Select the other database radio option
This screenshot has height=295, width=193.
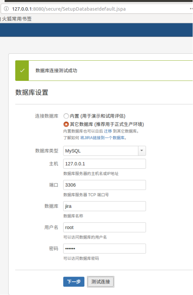66,124
